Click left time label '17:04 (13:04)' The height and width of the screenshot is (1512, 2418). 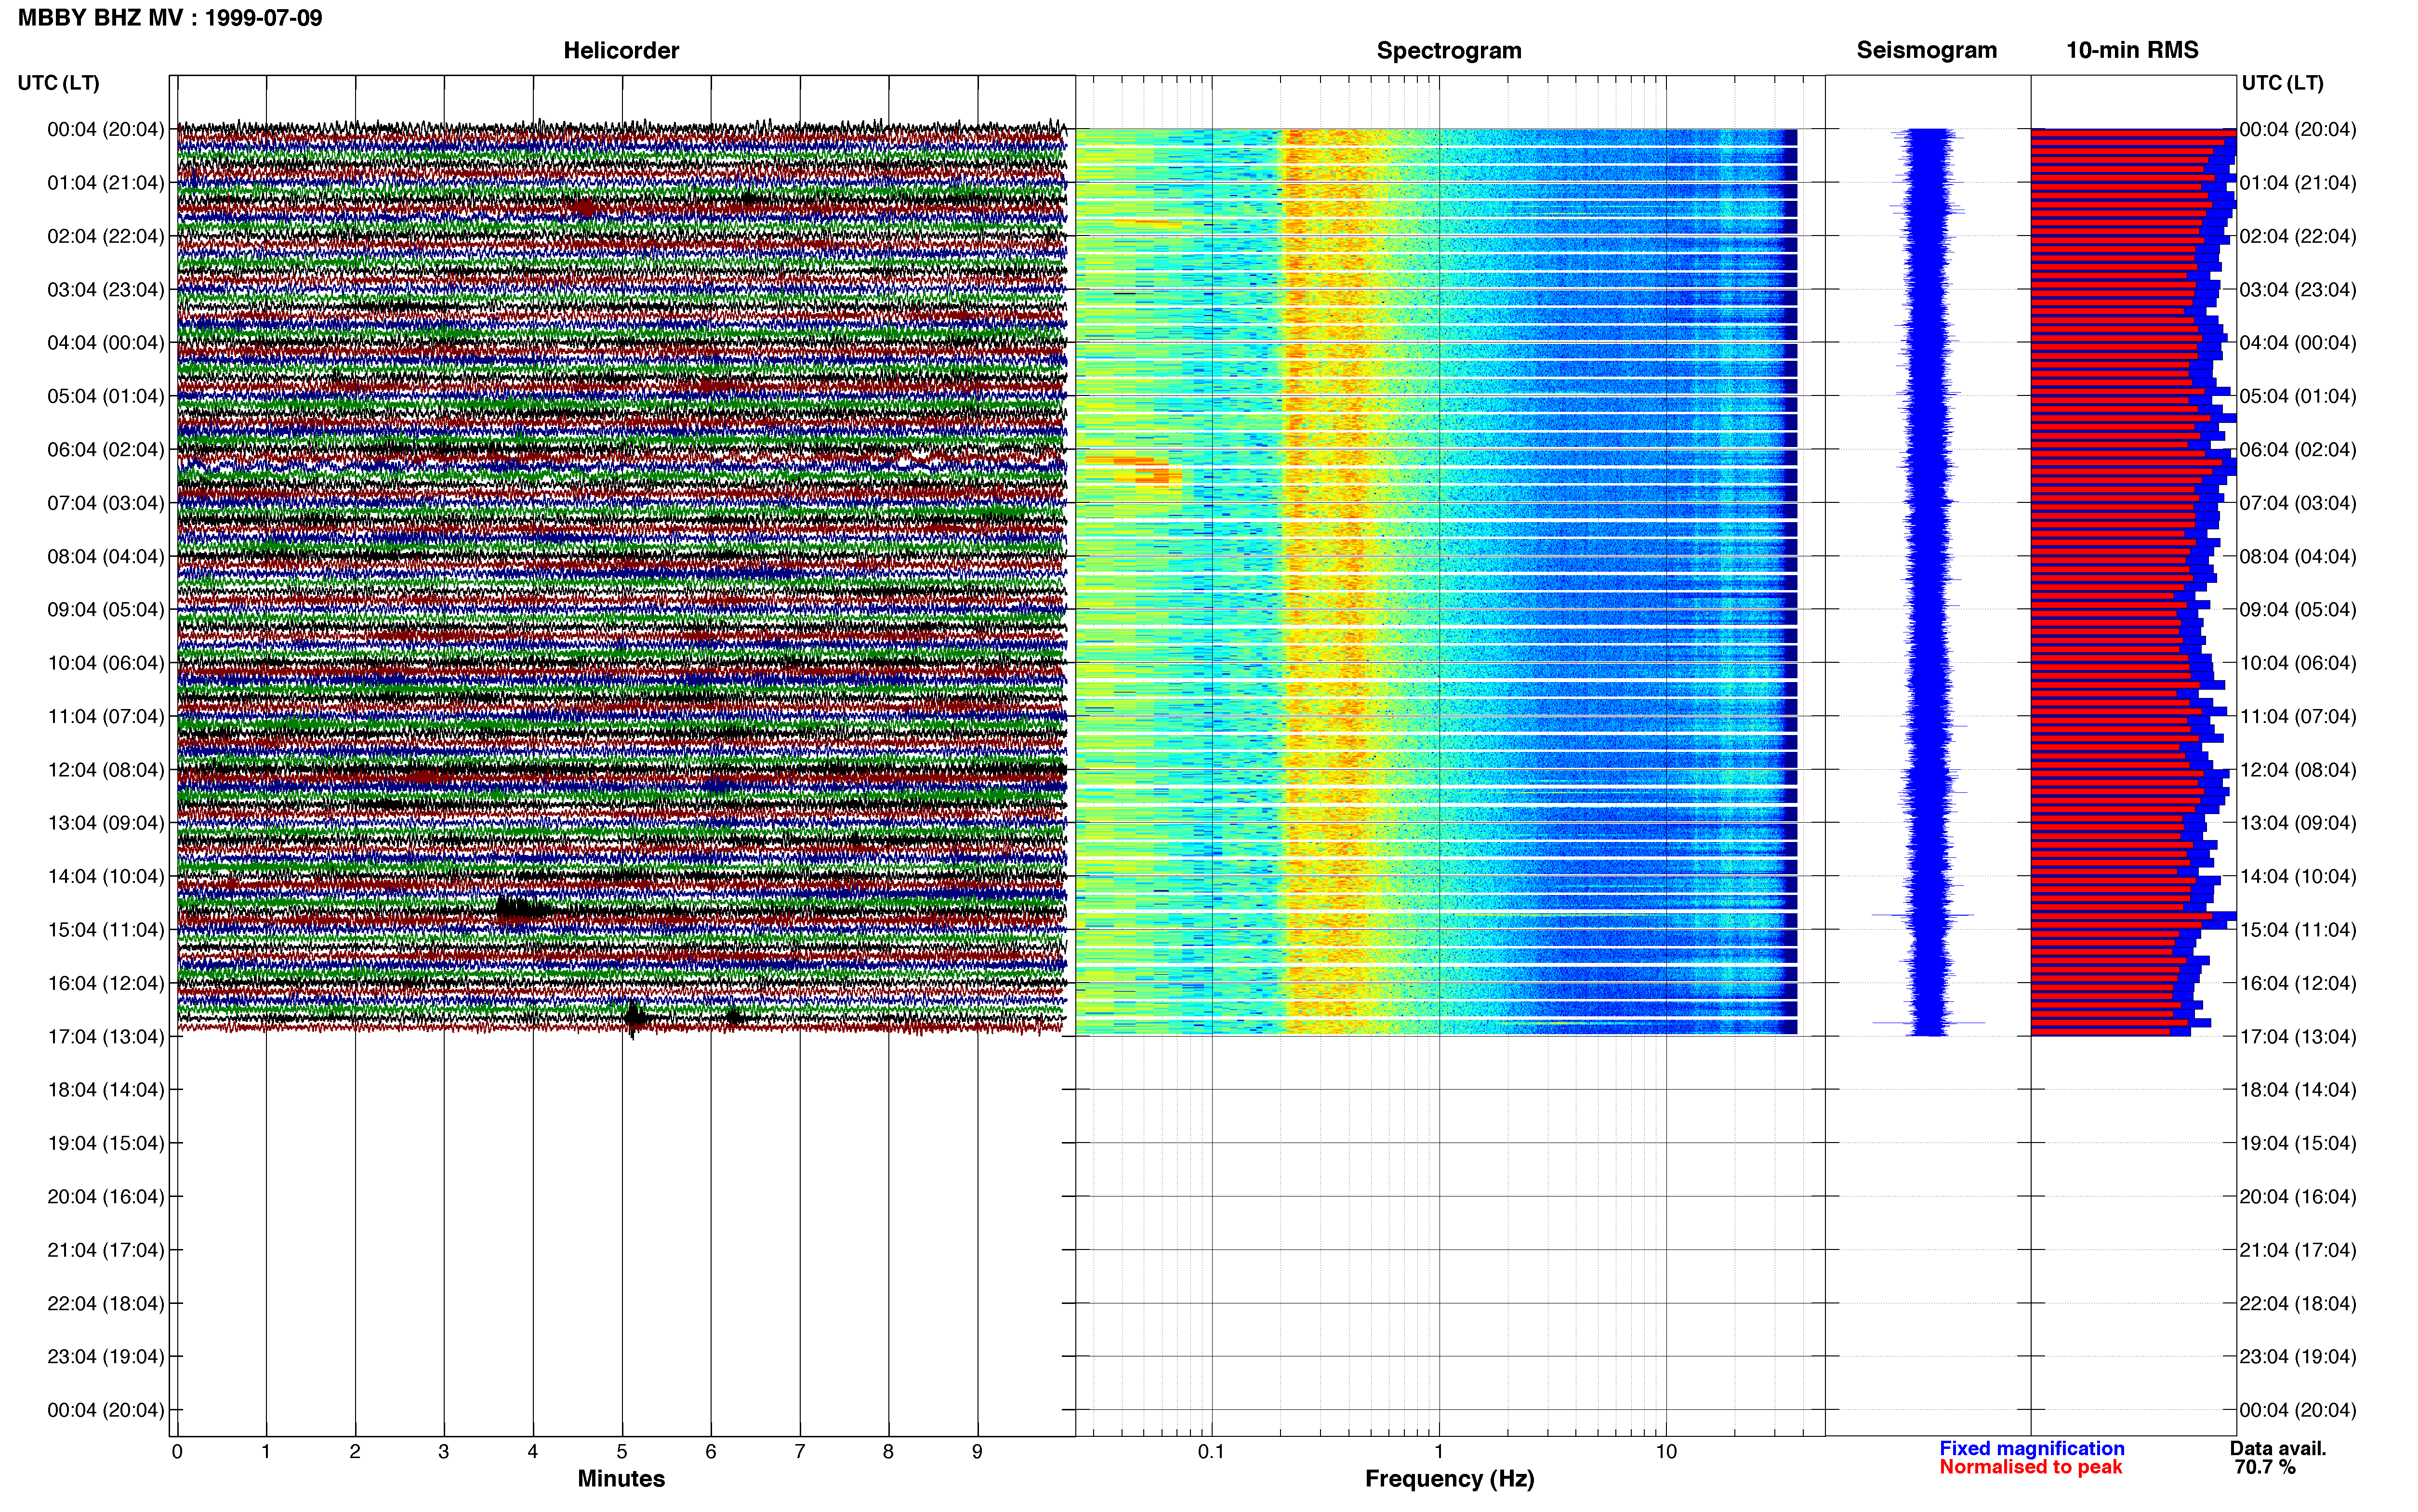[x=105, y=1037]
